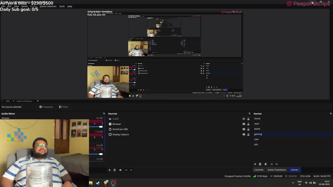Move source up in Sources toolbar
Viewport: 333px width, 187px height.
pos(126,170)
